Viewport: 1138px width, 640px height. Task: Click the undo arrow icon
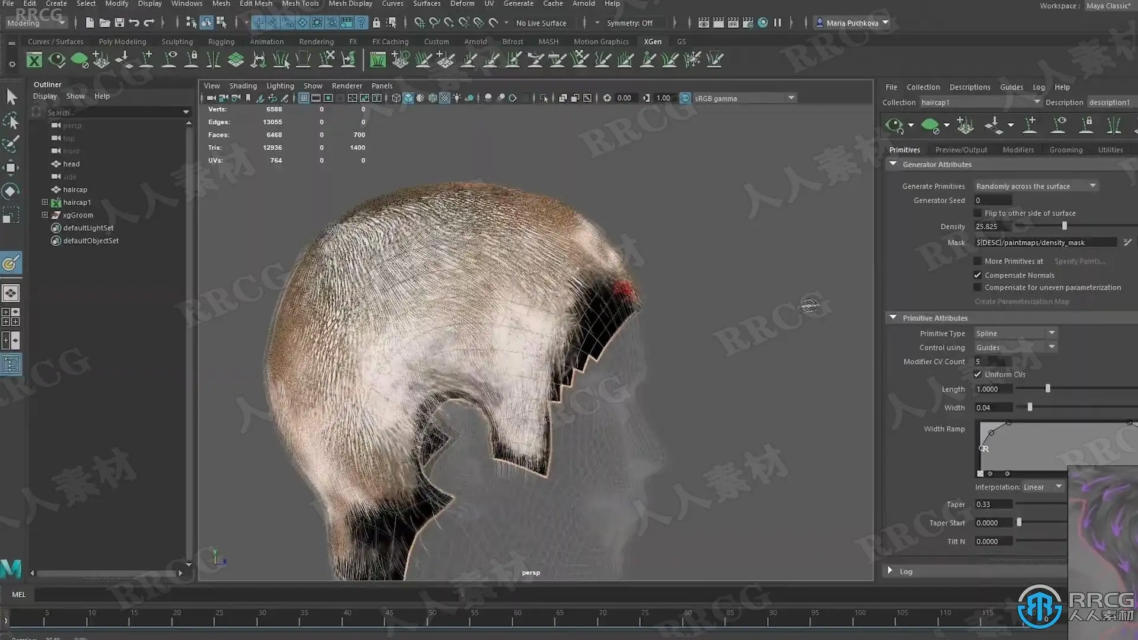click(134, 23)
